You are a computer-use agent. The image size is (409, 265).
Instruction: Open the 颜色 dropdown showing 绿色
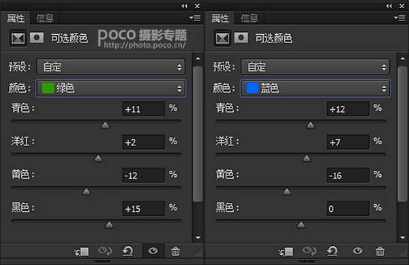pos(111,88)
